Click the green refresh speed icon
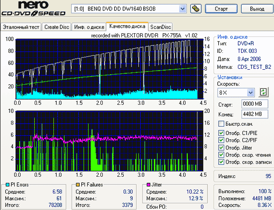Image resolution: width=274 pixels, height=210 pixels. [x=263, y=92]
